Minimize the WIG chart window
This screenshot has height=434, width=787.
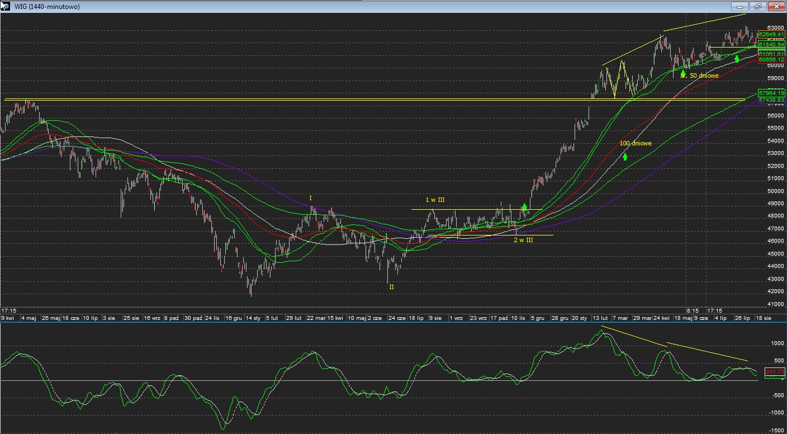click(739, 7)
